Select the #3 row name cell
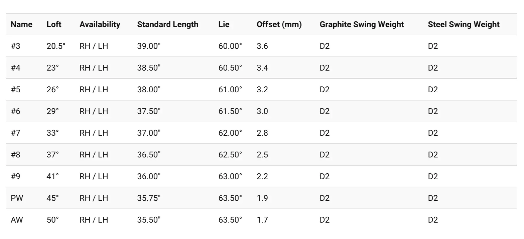 (15, 46)
